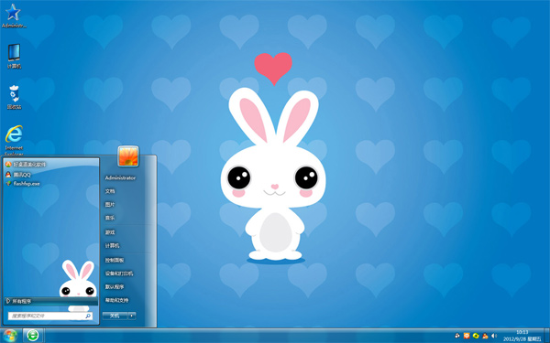Open the Administrator desktop star icon
This screenshot has width=550, height=343.
(14, 16)
